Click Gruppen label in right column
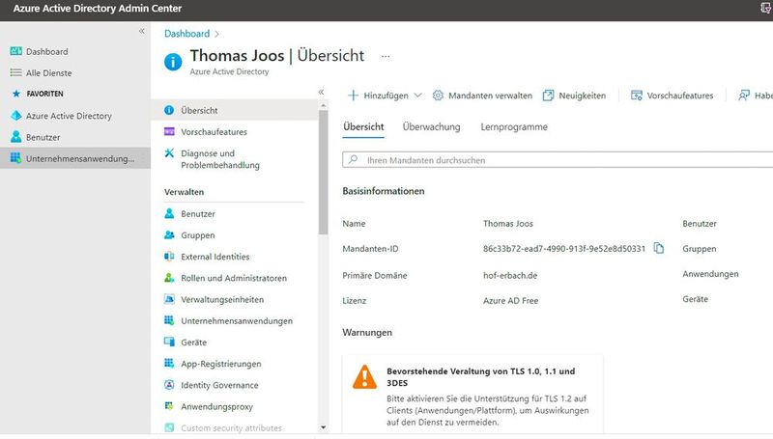 coord(699,249)
